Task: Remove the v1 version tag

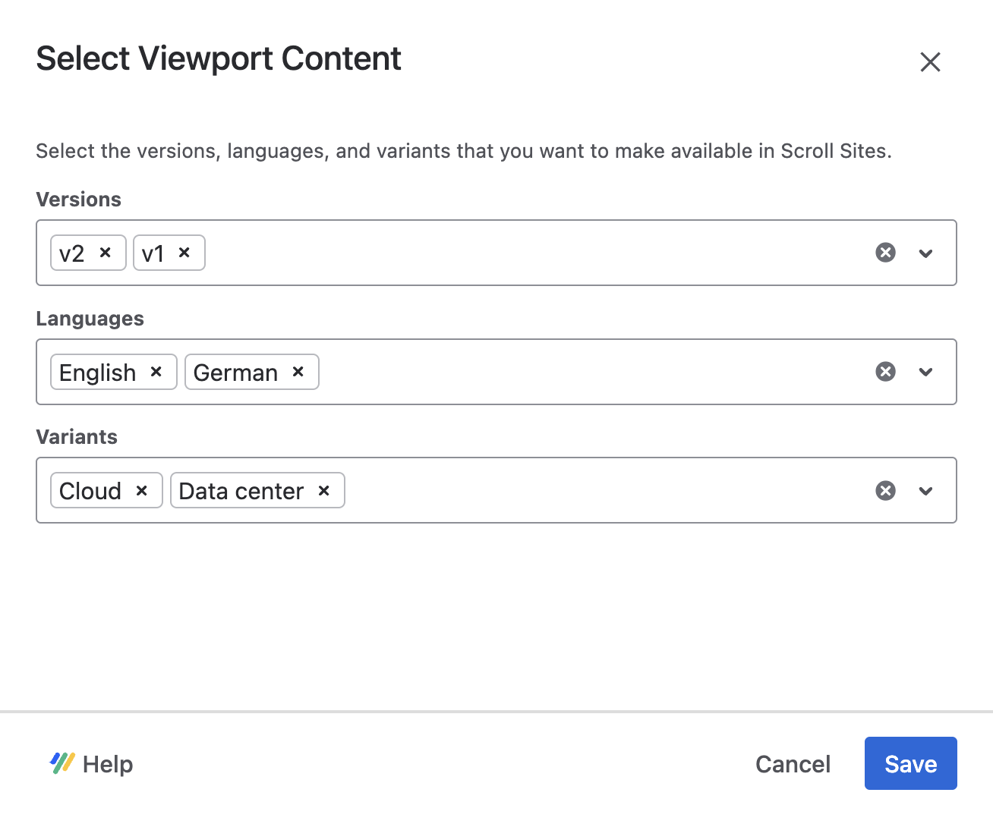Action: coord(184,253)
